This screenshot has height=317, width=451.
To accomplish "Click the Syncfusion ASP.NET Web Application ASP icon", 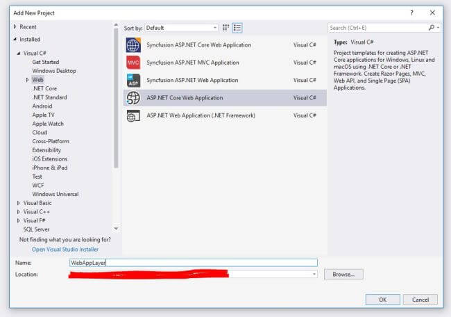I will point(133,80).
